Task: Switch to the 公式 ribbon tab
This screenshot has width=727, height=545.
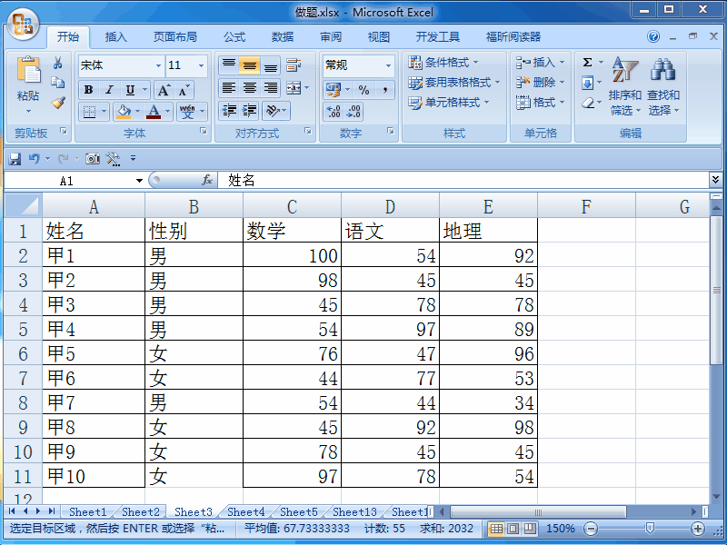Action: click(234, 37)
